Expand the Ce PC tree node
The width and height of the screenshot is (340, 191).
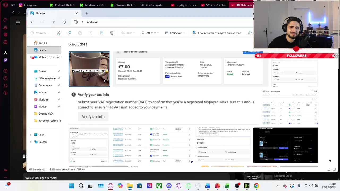pos(30,135)
